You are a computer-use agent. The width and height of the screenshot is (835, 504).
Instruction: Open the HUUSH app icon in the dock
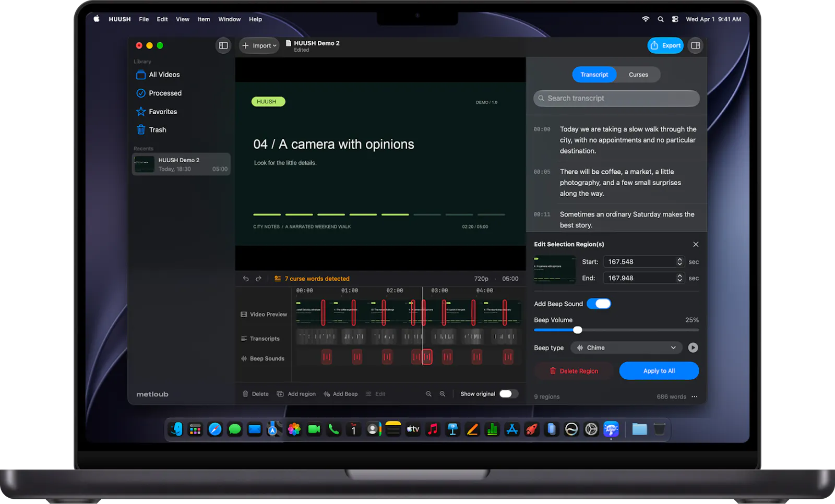tap(611, 429)
